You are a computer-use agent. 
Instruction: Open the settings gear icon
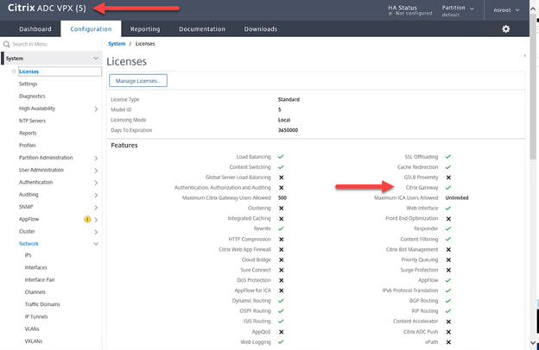coord(505,29)
